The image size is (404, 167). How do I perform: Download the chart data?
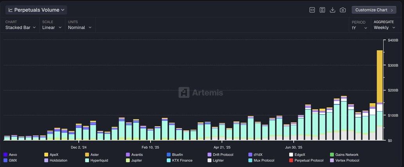332,10
